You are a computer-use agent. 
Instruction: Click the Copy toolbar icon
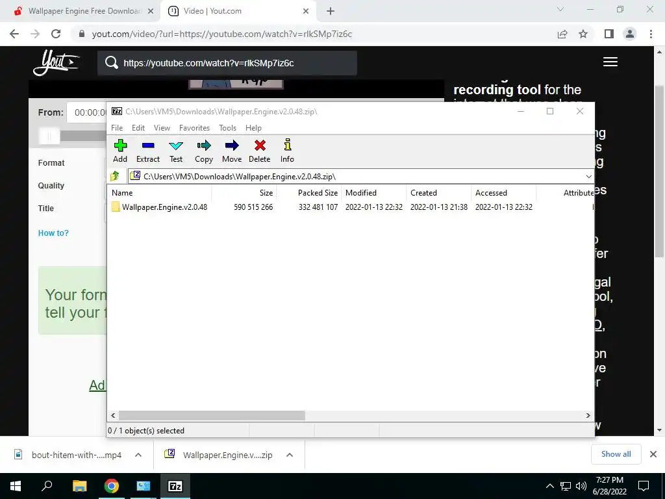[x=204, y=151]
